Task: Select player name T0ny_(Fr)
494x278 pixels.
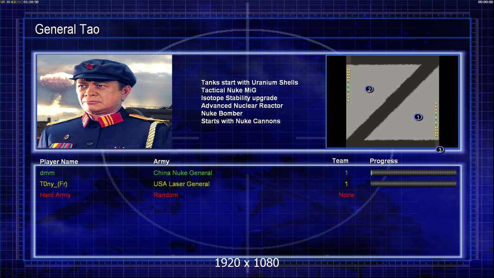Action: 54,184
